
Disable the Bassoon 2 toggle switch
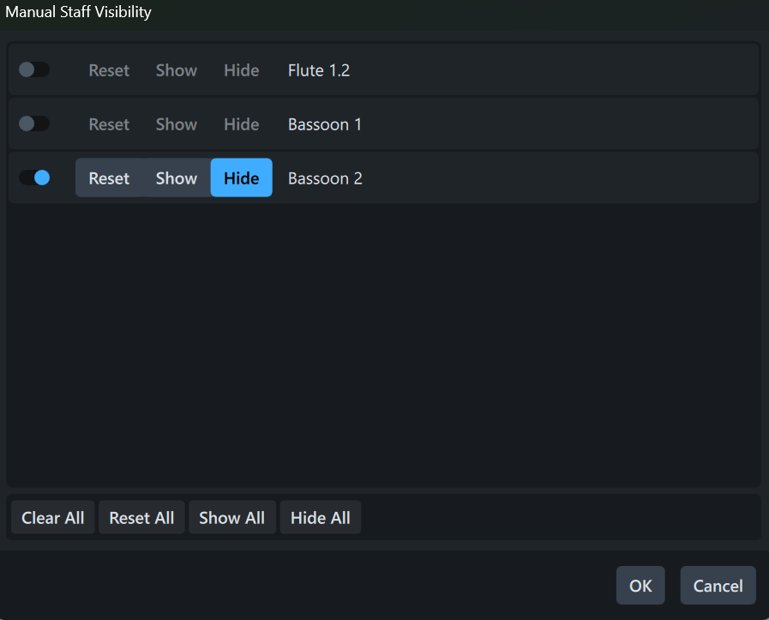(x=34, y=178)
